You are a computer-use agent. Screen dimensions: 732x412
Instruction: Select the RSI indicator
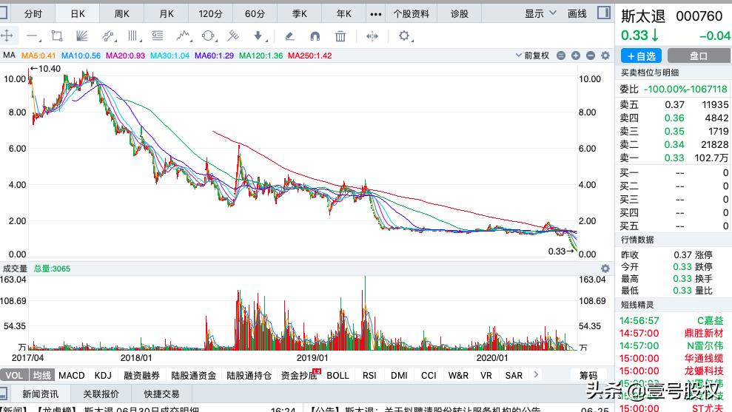point(369,375)
